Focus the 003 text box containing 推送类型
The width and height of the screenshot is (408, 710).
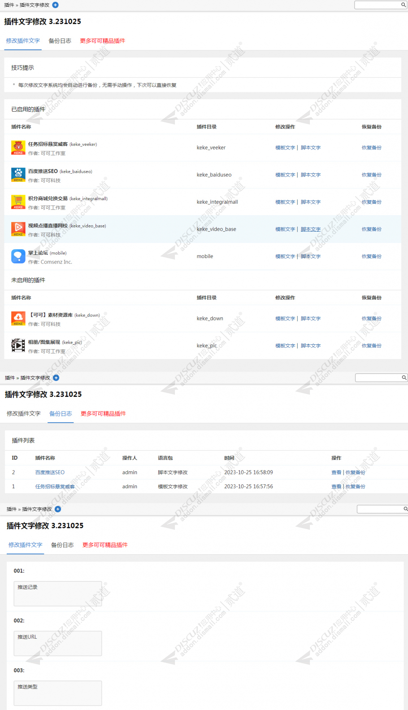coord(58,693)
